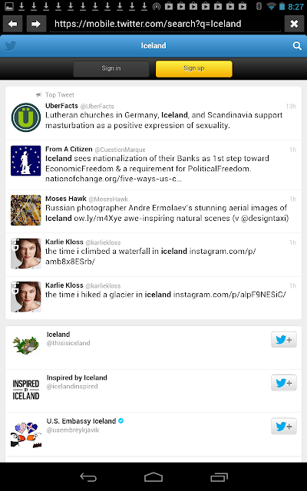
Task: Go back with browser left arrow
Action: click(13, 24)
